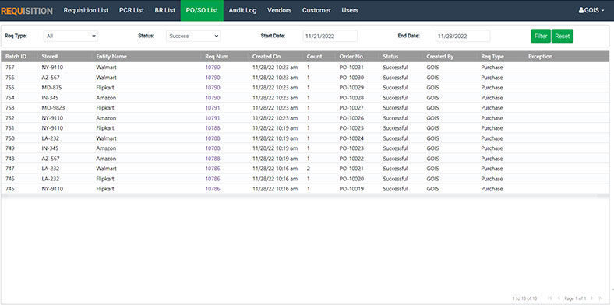Select order number PO-10030
Image resolution: width=614 pixels, height=307 pixels.
(351, 78)
